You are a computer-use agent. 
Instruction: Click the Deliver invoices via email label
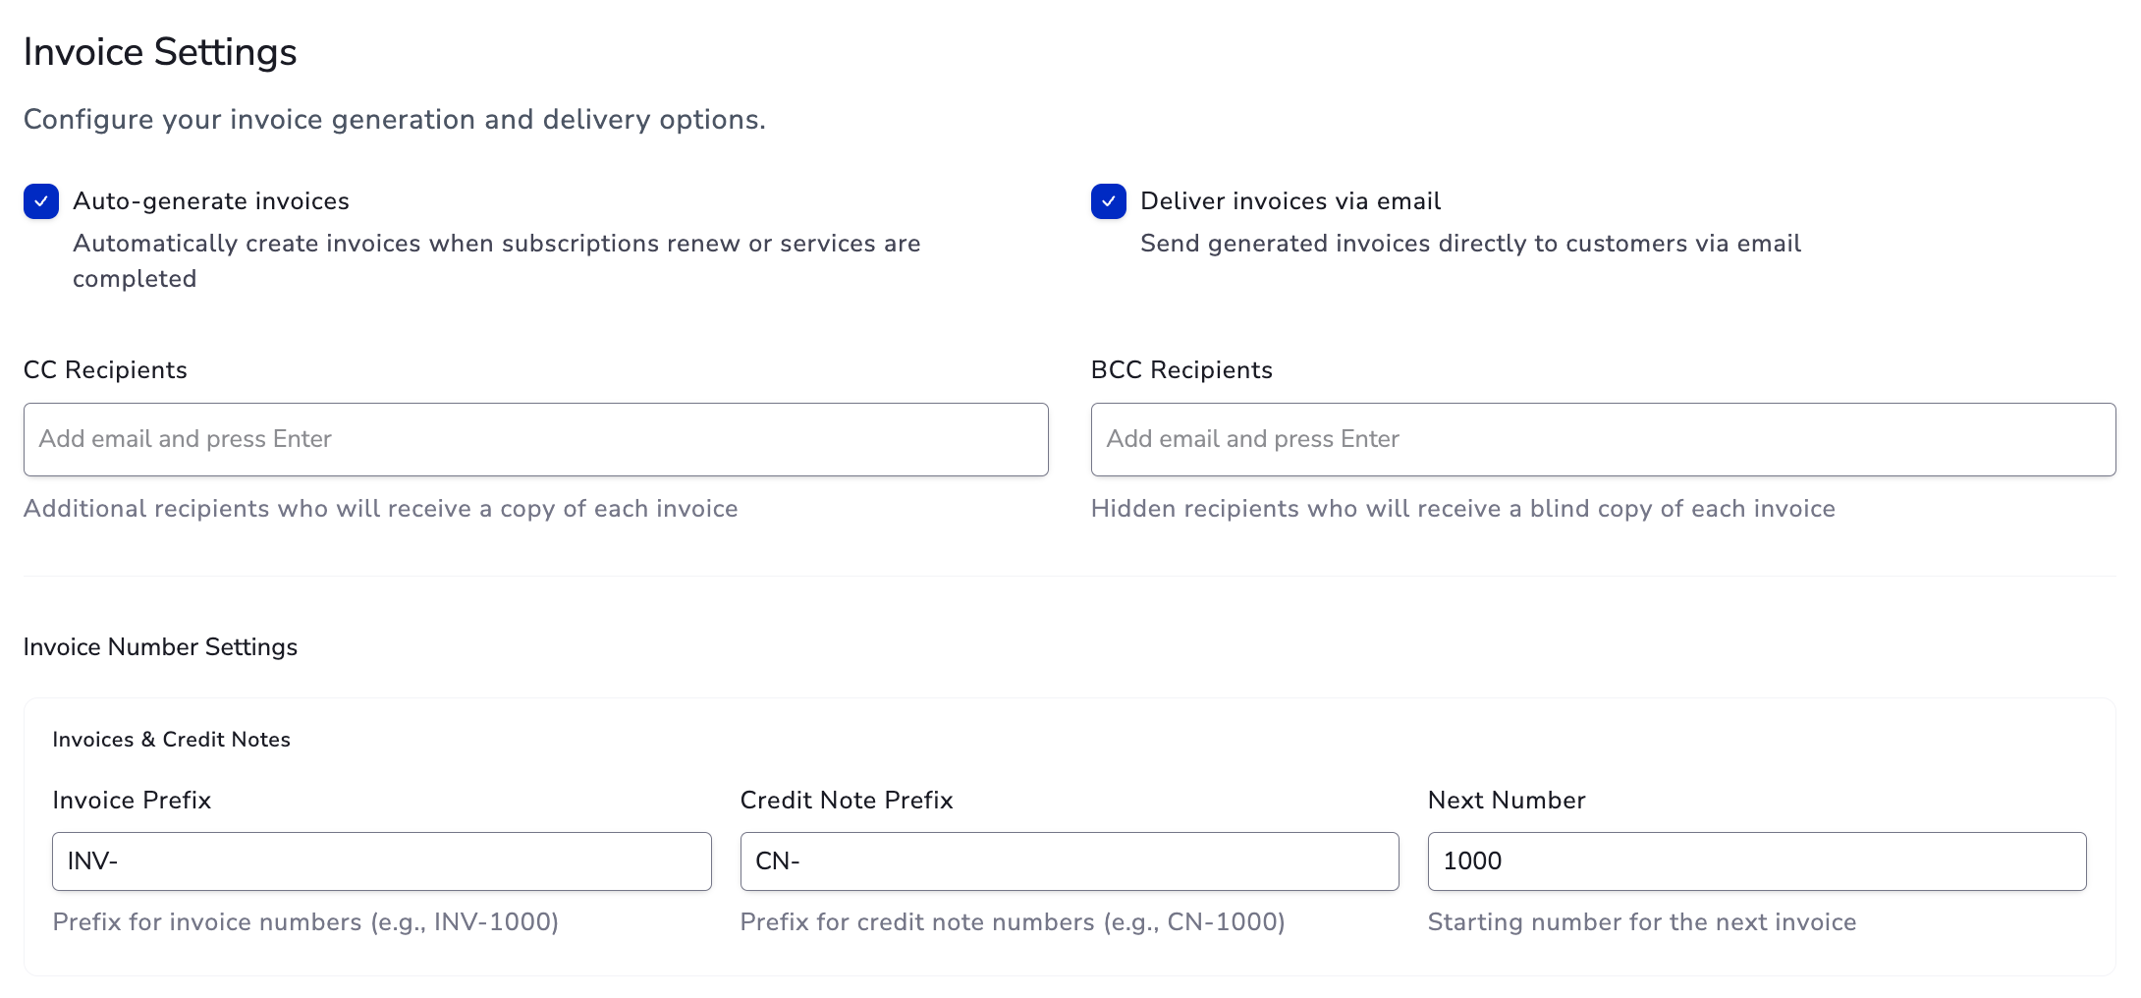coord(1290,201)
